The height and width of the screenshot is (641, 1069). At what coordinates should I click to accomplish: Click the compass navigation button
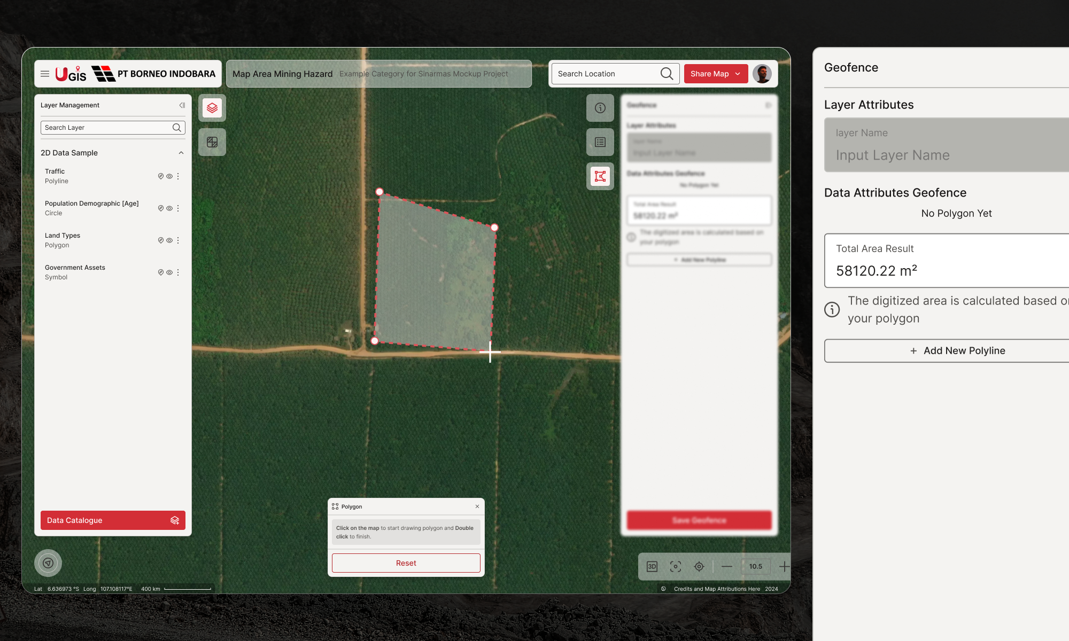tap(48, 563)
